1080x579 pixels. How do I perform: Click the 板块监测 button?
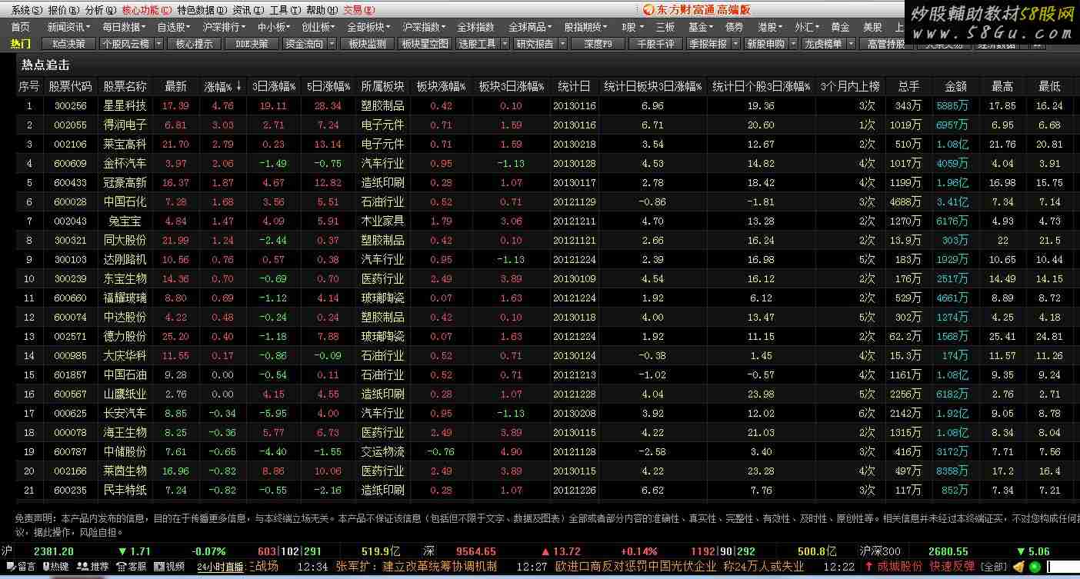point(367,44)
